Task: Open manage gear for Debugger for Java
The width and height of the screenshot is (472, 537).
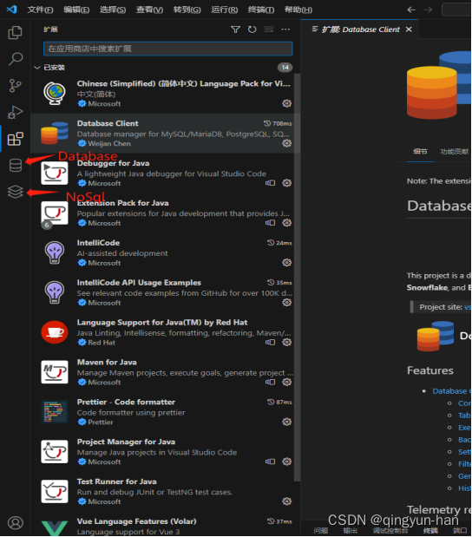Action: click(286, 183)
